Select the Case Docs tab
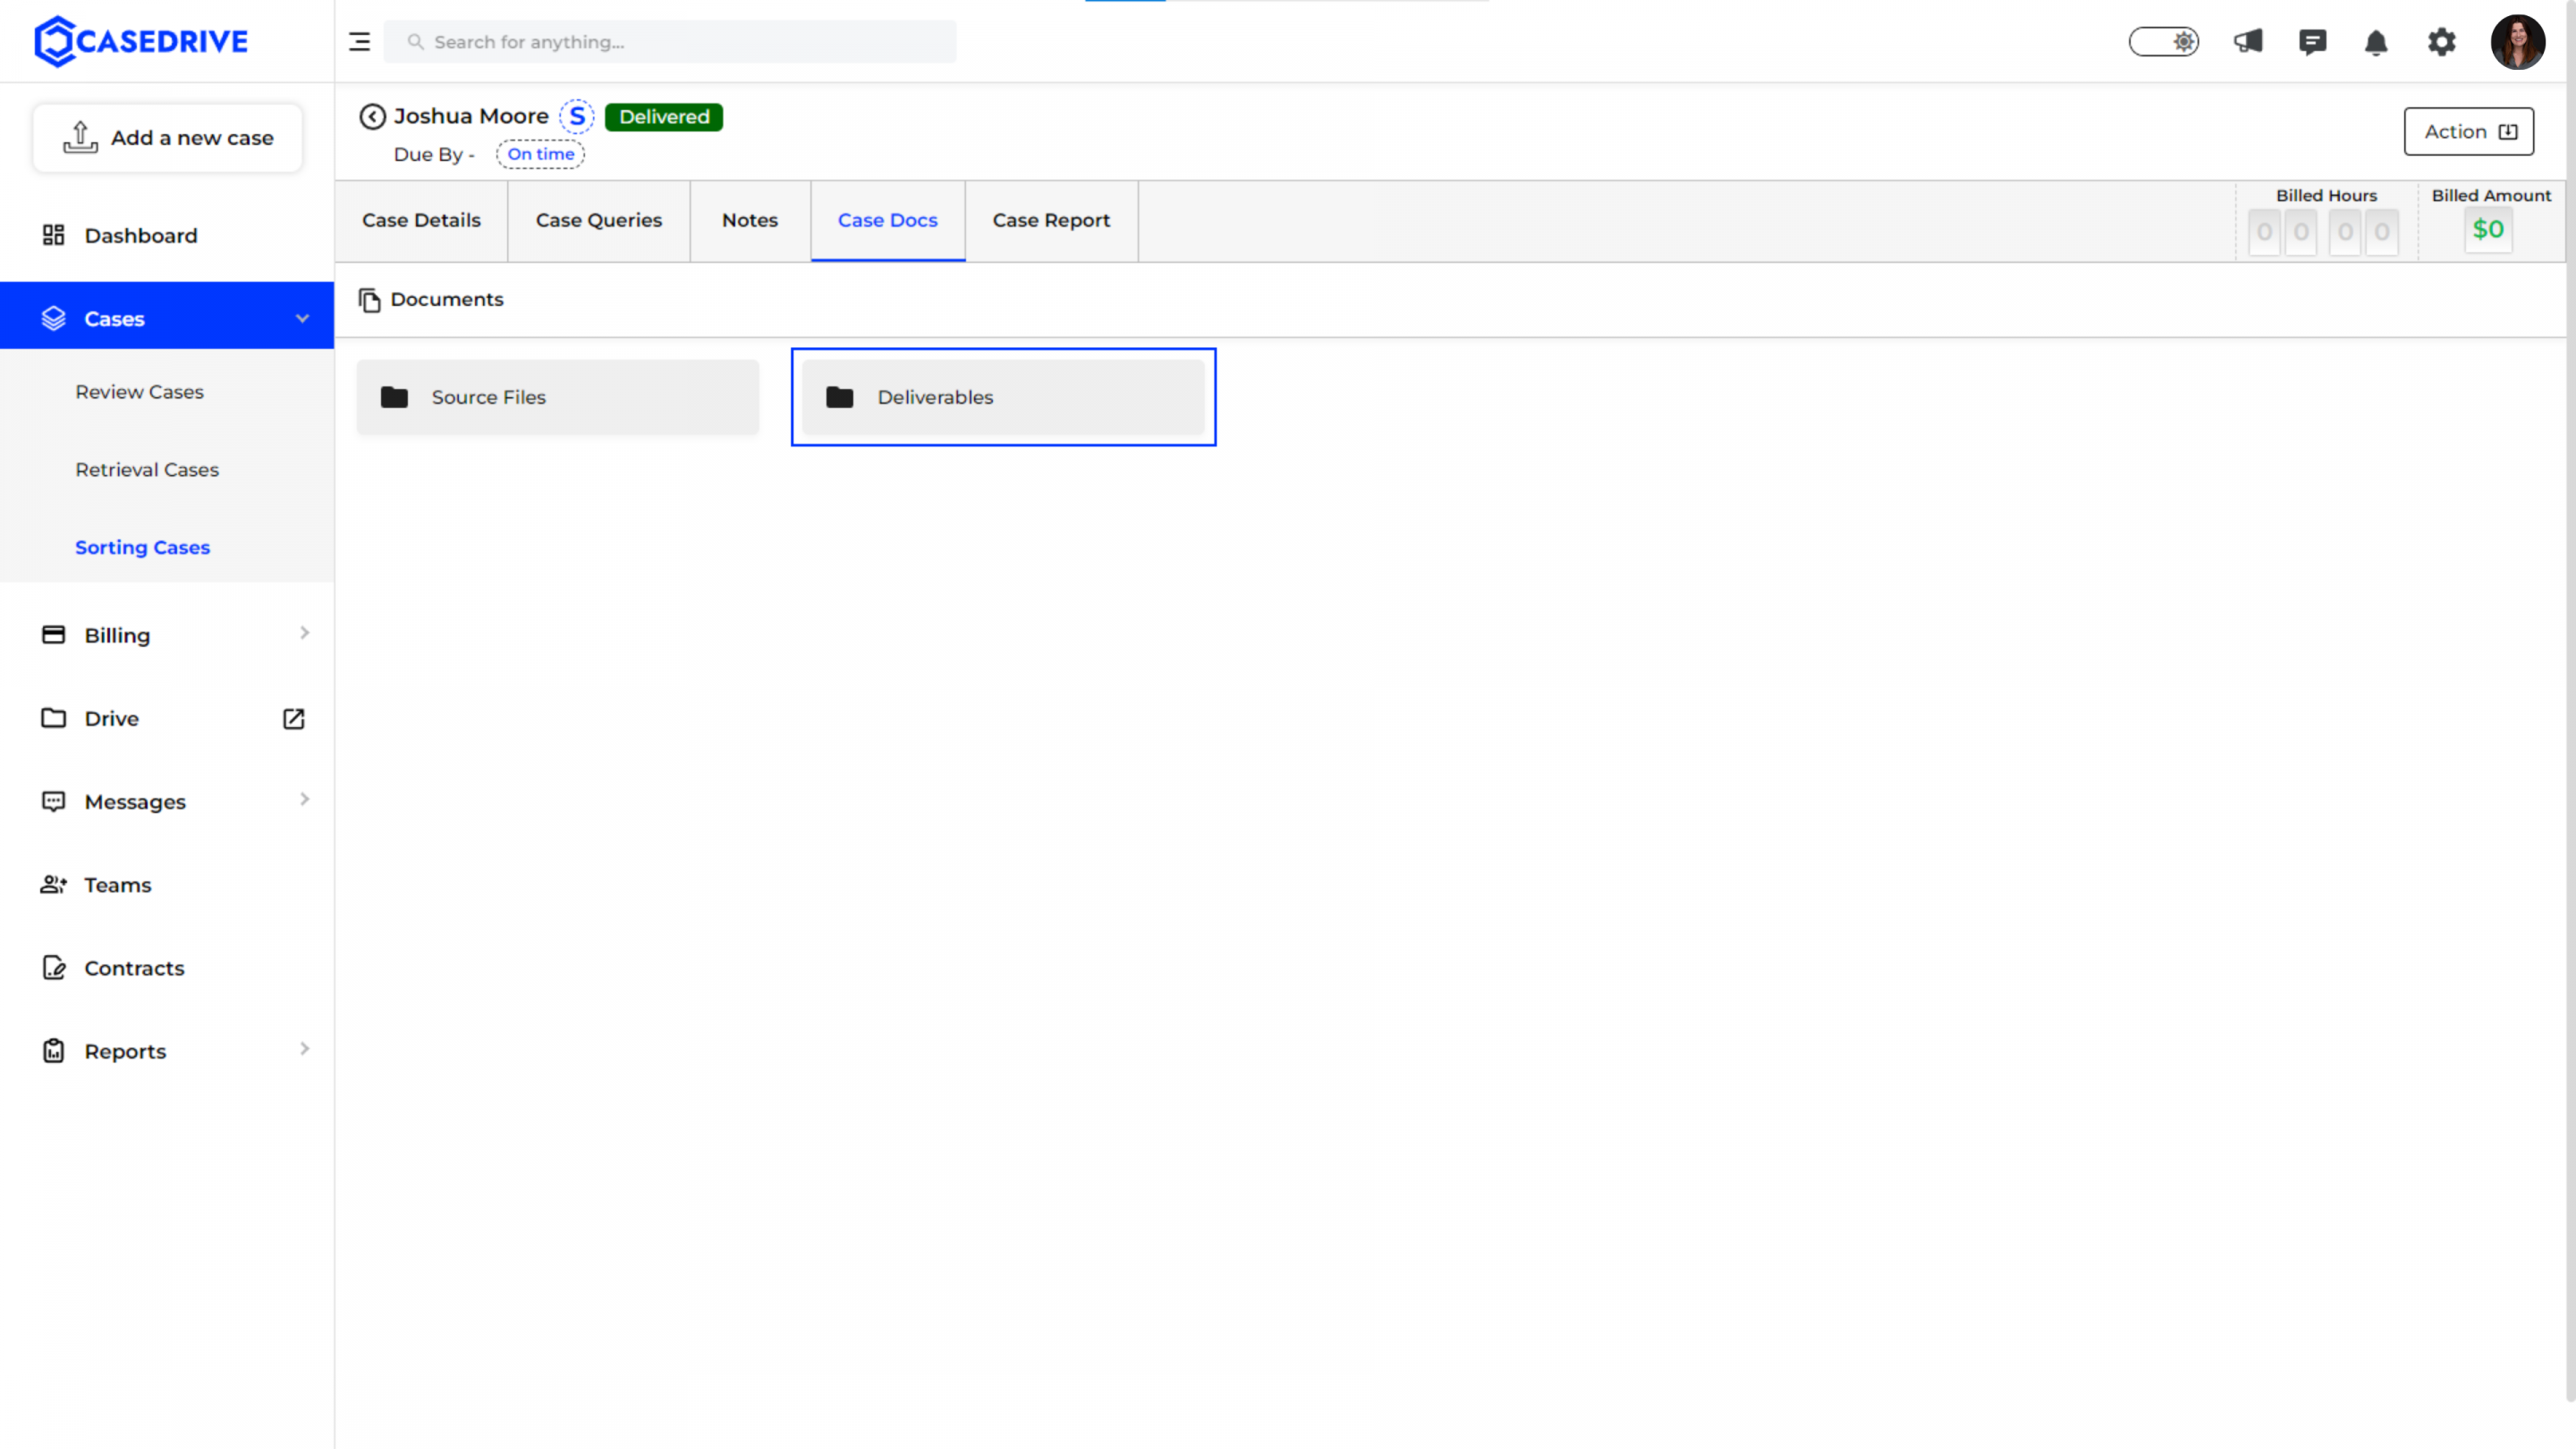Viewport: 2576px width, 1449px height. [888, 220]
